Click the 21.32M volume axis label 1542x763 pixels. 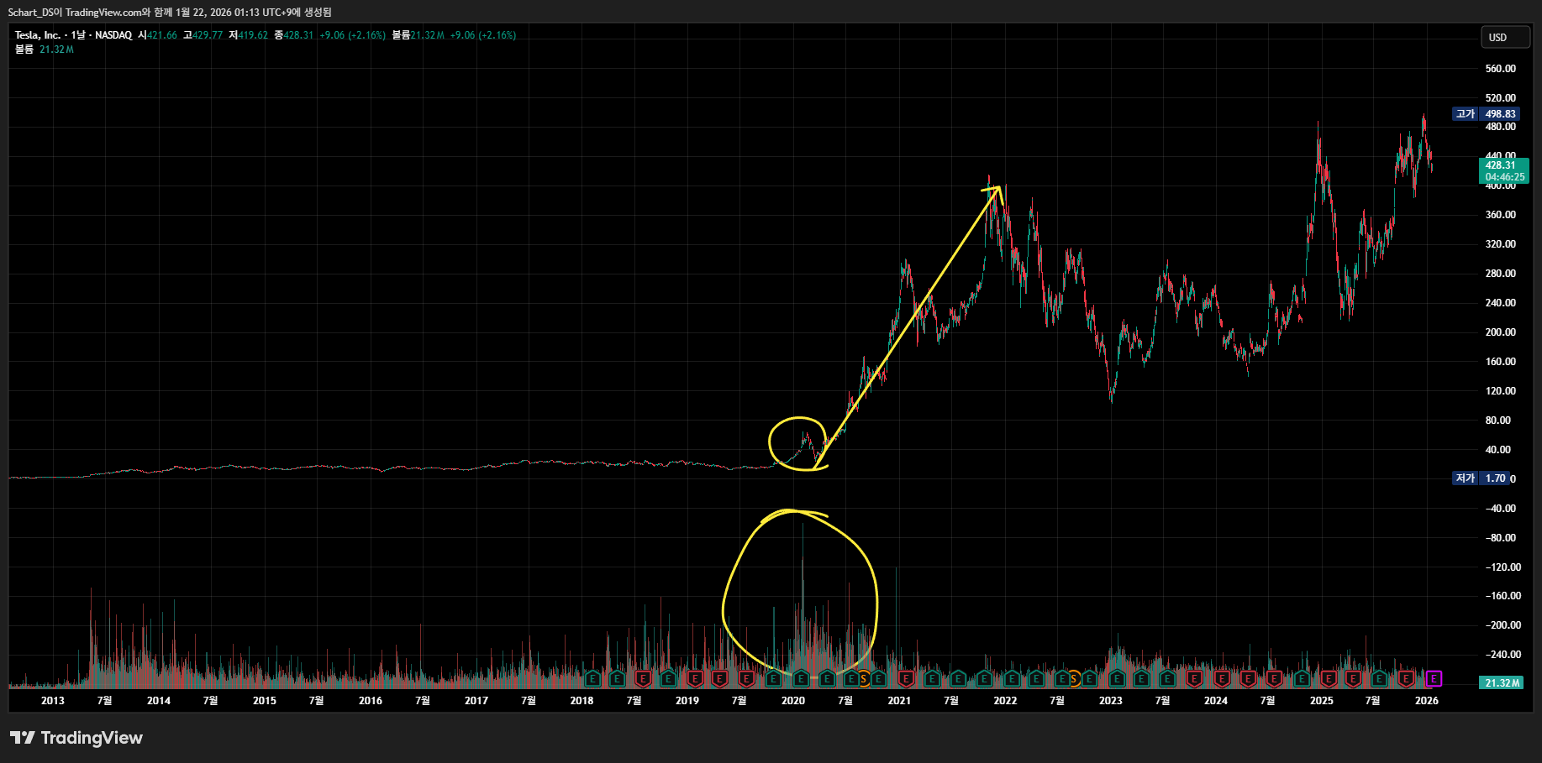(1502, 683)
